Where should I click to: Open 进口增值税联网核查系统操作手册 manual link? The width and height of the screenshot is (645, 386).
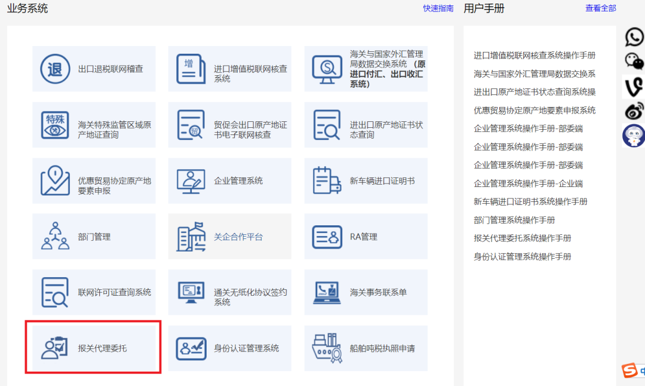535,55
